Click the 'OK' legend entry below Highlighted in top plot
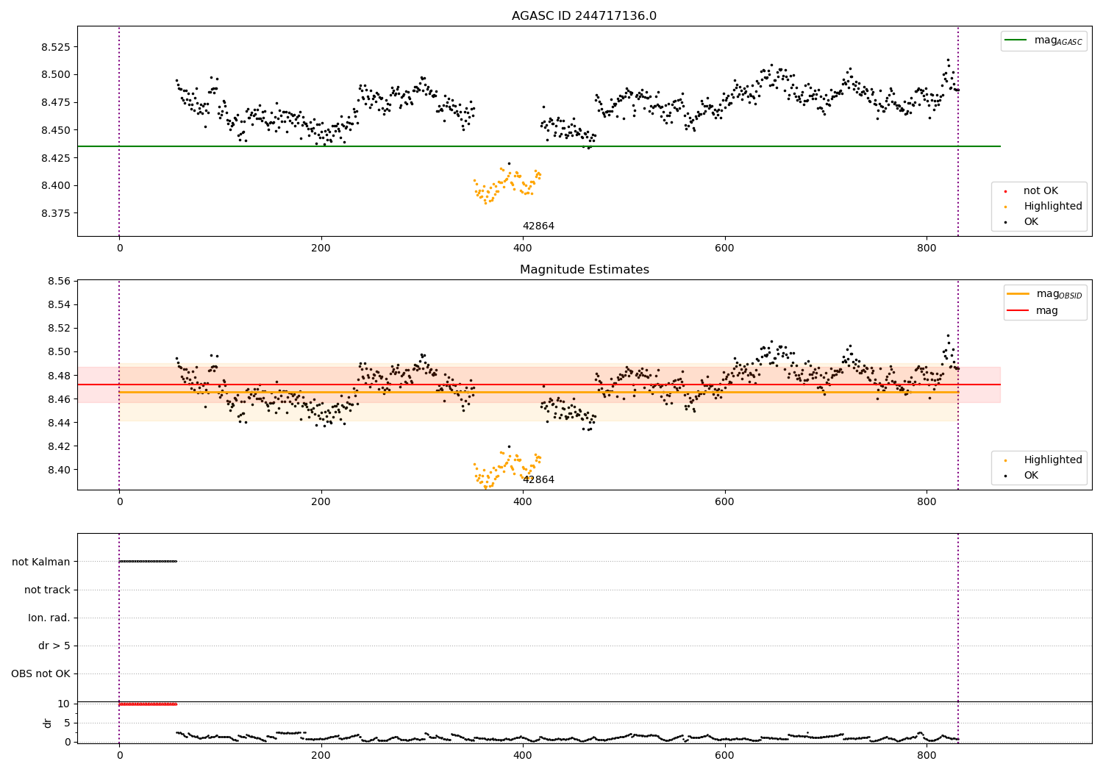 tap(1031, 222)
